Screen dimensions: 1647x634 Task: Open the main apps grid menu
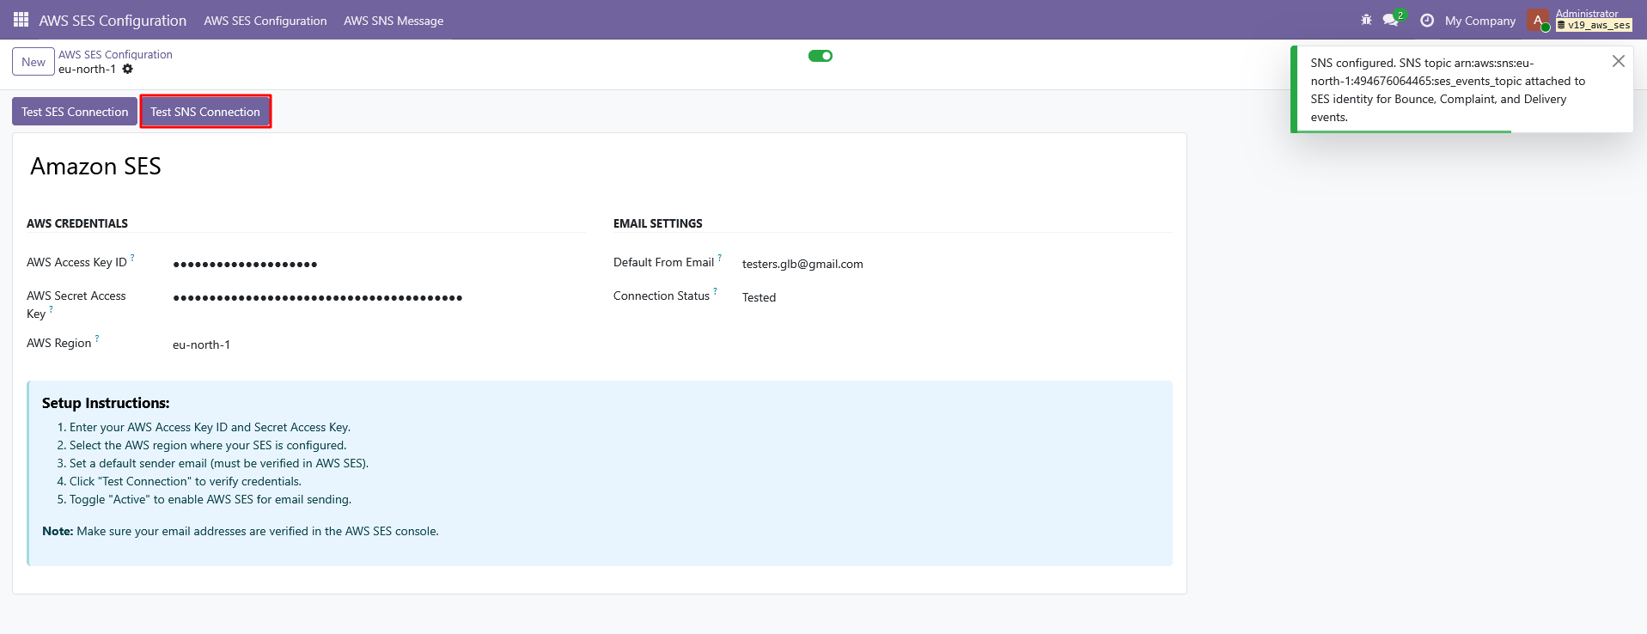(21, 20)
